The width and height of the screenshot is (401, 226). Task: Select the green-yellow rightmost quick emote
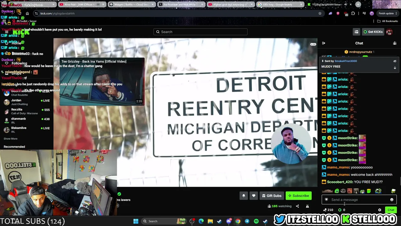click(393, 191)
